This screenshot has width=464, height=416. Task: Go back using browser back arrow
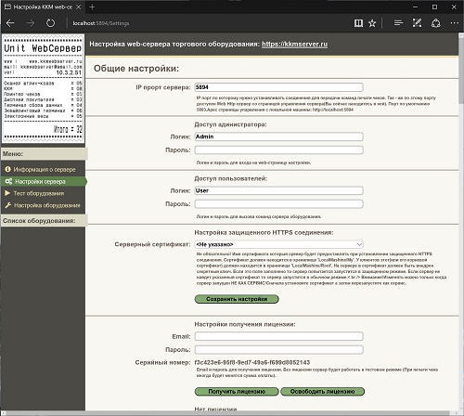[x=10, y=23]
